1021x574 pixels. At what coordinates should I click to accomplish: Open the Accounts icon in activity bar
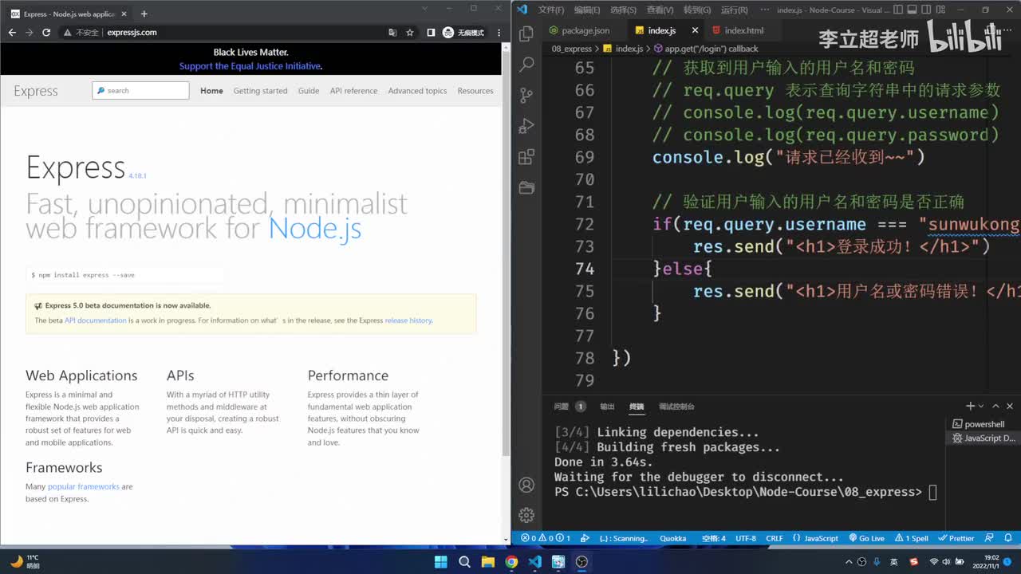pyautogui.click(x=526, y=485)
